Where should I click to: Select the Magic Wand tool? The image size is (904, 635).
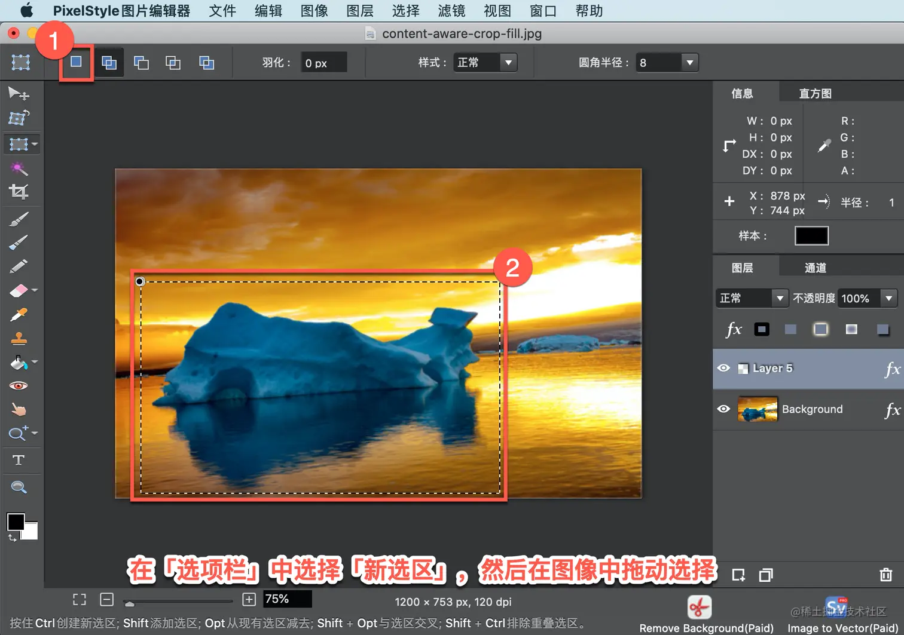click(x=19, y=169)
